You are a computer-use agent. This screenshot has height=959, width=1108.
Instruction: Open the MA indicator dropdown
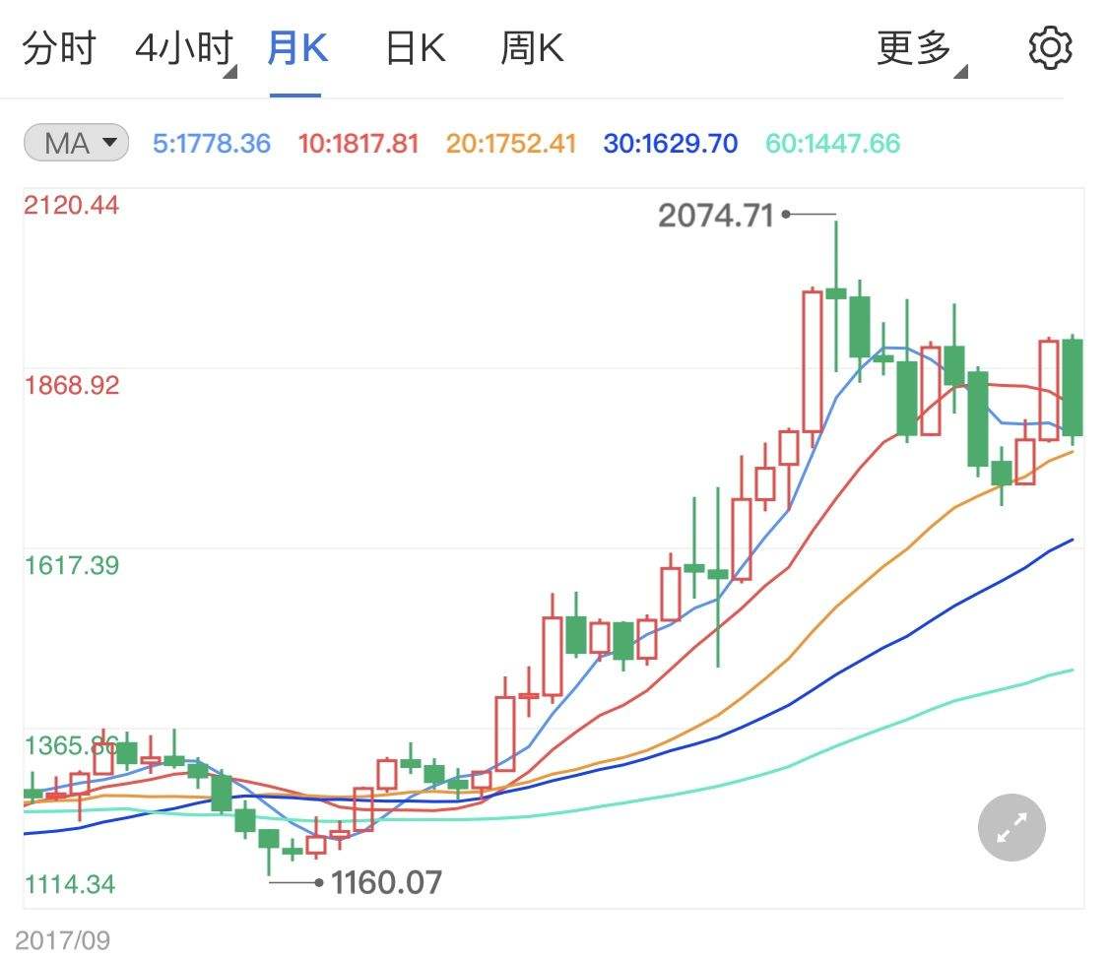75,143
